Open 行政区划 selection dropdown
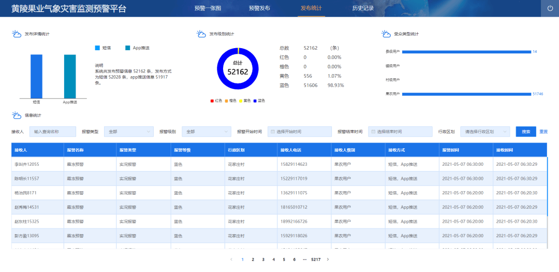This screenshot has width=559, height=272. (485, 132)
